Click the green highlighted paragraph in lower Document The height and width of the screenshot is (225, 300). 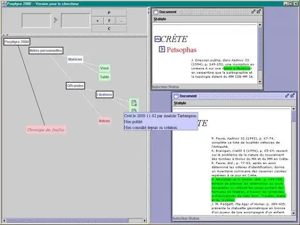point(248,189)
